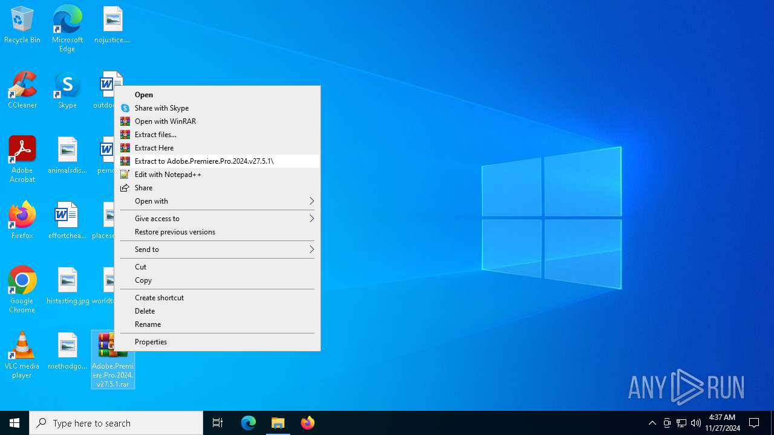Screen dimensions: 774x435
Task: Select the Skype desktop shortcut
Action: click(67, 90)
